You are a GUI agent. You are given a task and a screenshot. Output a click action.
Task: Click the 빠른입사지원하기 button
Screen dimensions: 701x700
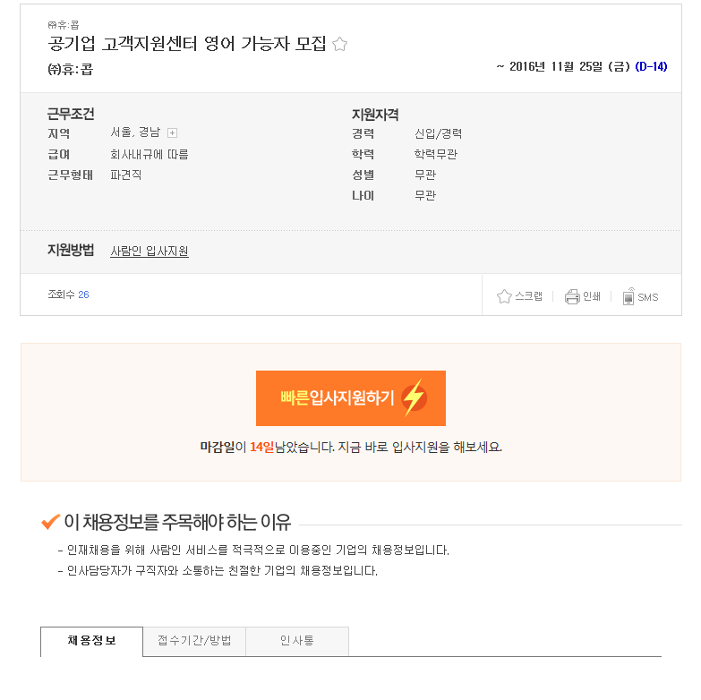pyautogui.click(x=351, y=398)
